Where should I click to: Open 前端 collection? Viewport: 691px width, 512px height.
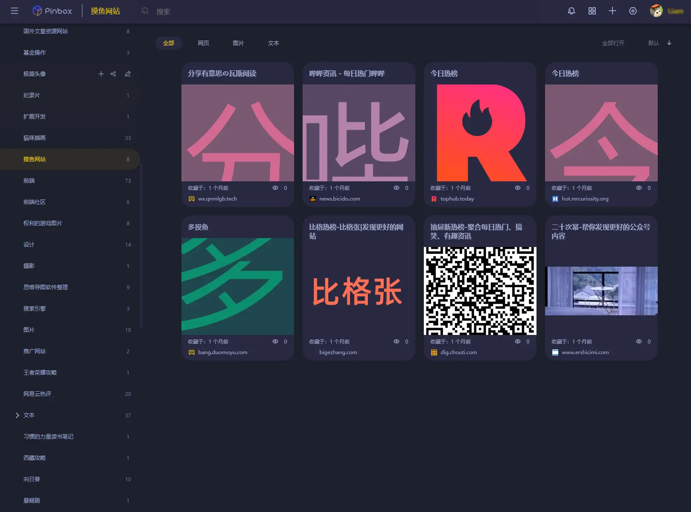point(70,180)
